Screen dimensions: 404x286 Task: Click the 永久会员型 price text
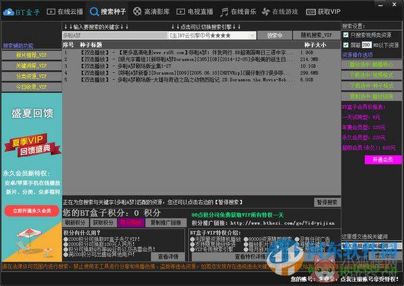[364, 138]
